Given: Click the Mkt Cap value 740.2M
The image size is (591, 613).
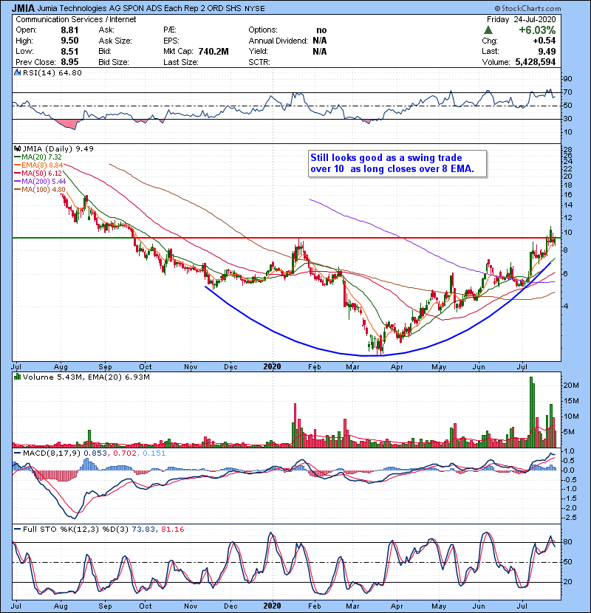Looking at the screenshot, I should [213, 52].
